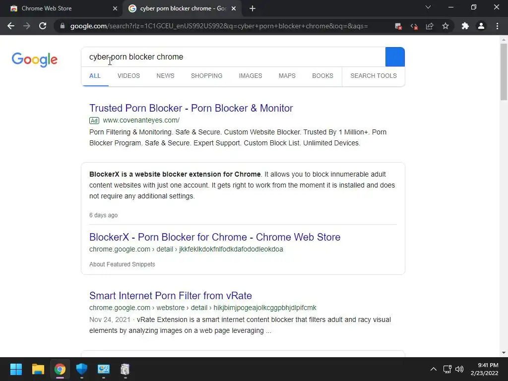Open a new browser tab
This screenshot has height=381, width=508.
(253, 8)
